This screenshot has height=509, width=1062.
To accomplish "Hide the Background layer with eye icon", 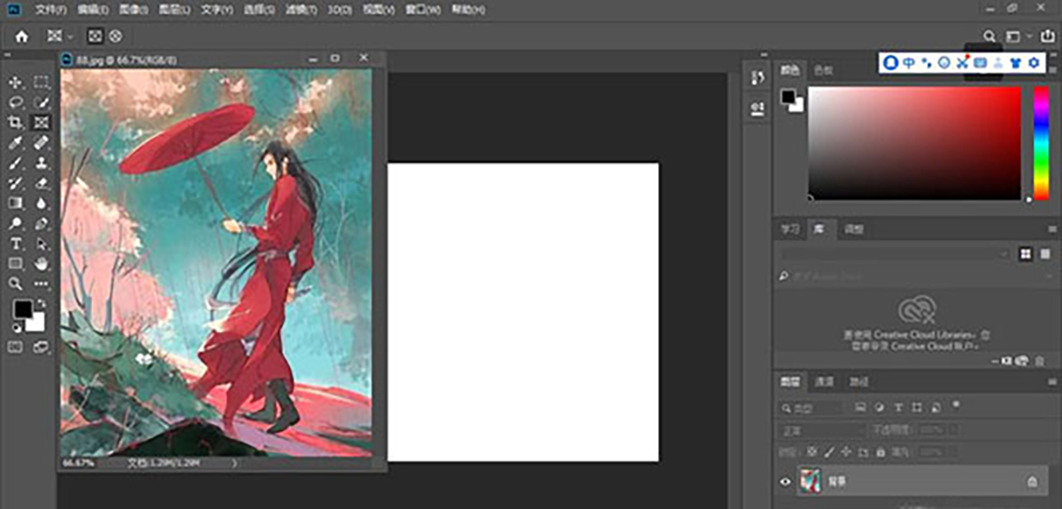I will point(784,482).
